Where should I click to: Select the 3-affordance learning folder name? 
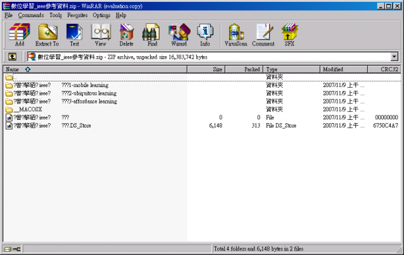[x=65, y=102]
